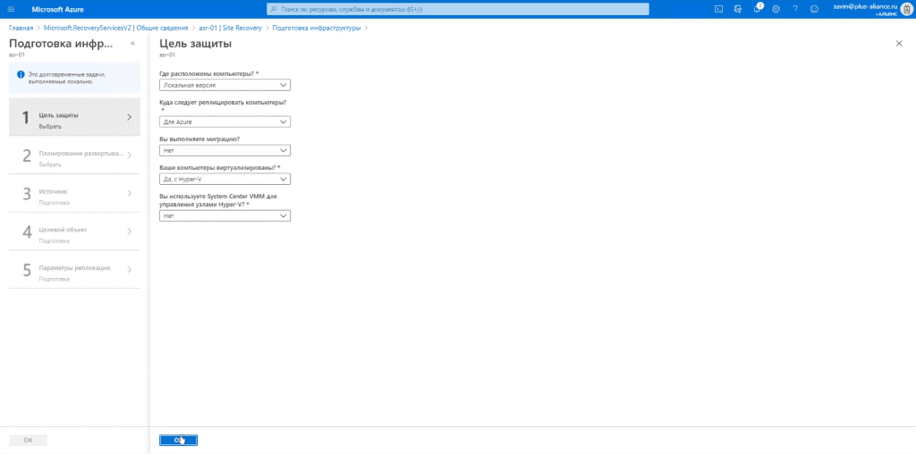Screen dimensions: 916x454
Task: Launch Cloud Shell from top bar
Action: [x=719, y=9]
